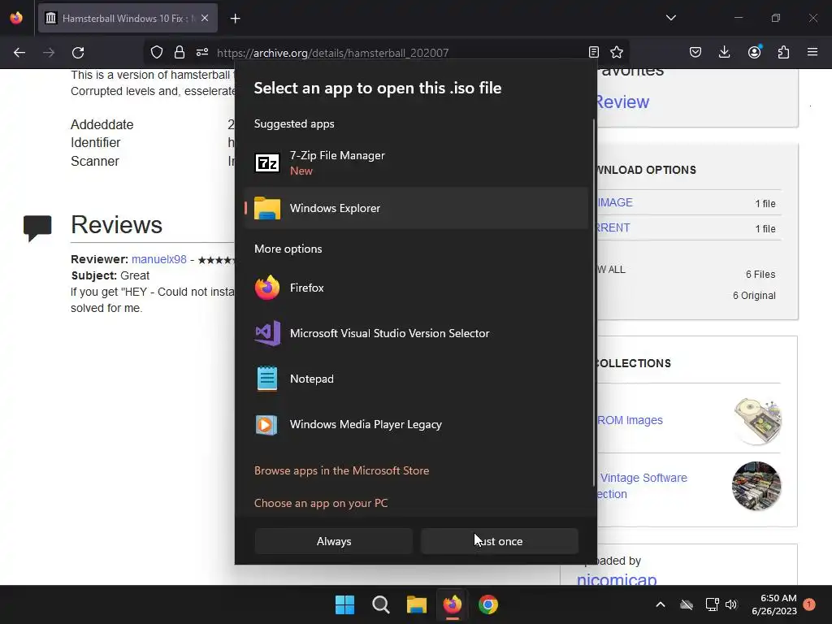The width and height of the screenshot is (832, 624).
Task: Launch Chrome from the taskbar
Action: click(488, 604)
